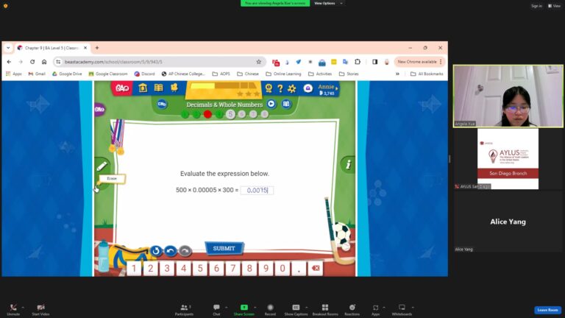Screen dimensions: 565x318
Task: Open Zoom Reactions menu
Action: (x=352, y=309)
